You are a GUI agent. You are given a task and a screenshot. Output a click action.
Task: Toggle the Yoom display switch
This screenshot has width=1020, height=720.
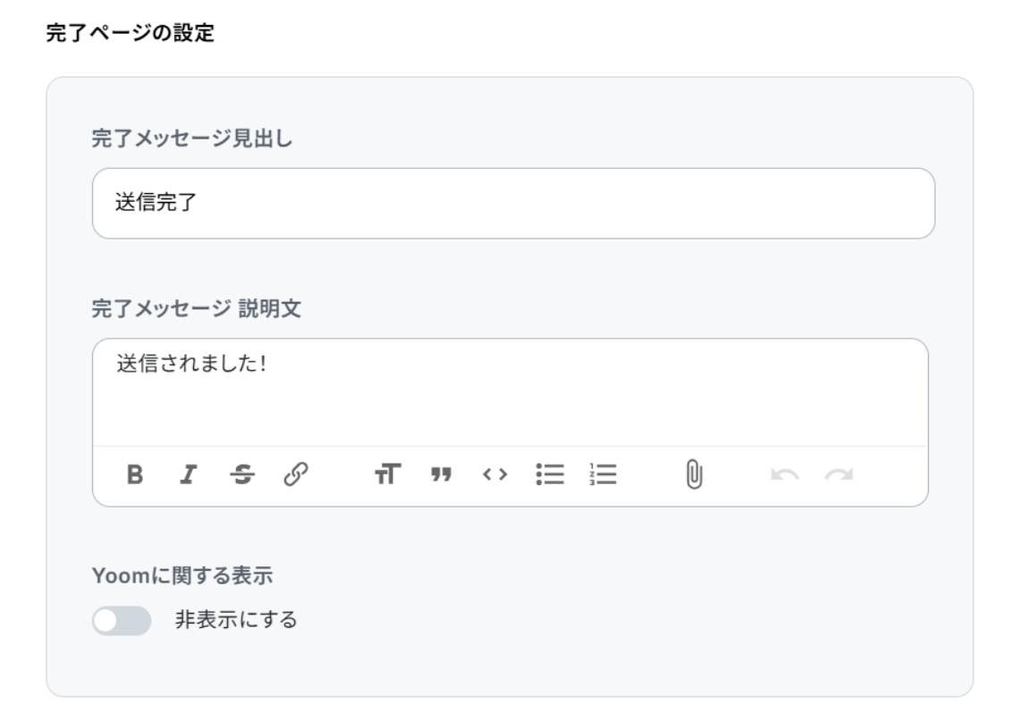pyautogui.click(x=122, y=620)
